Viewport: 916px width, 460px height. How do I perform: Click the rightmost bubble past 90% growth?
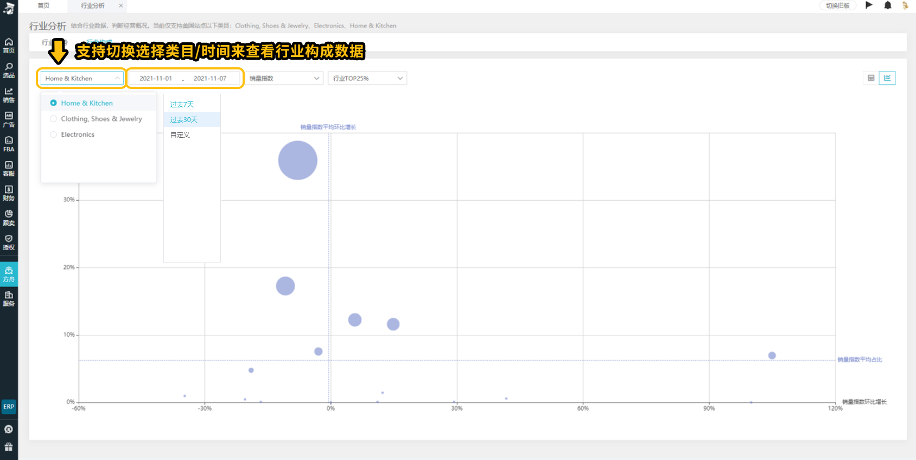pos(772,355)
